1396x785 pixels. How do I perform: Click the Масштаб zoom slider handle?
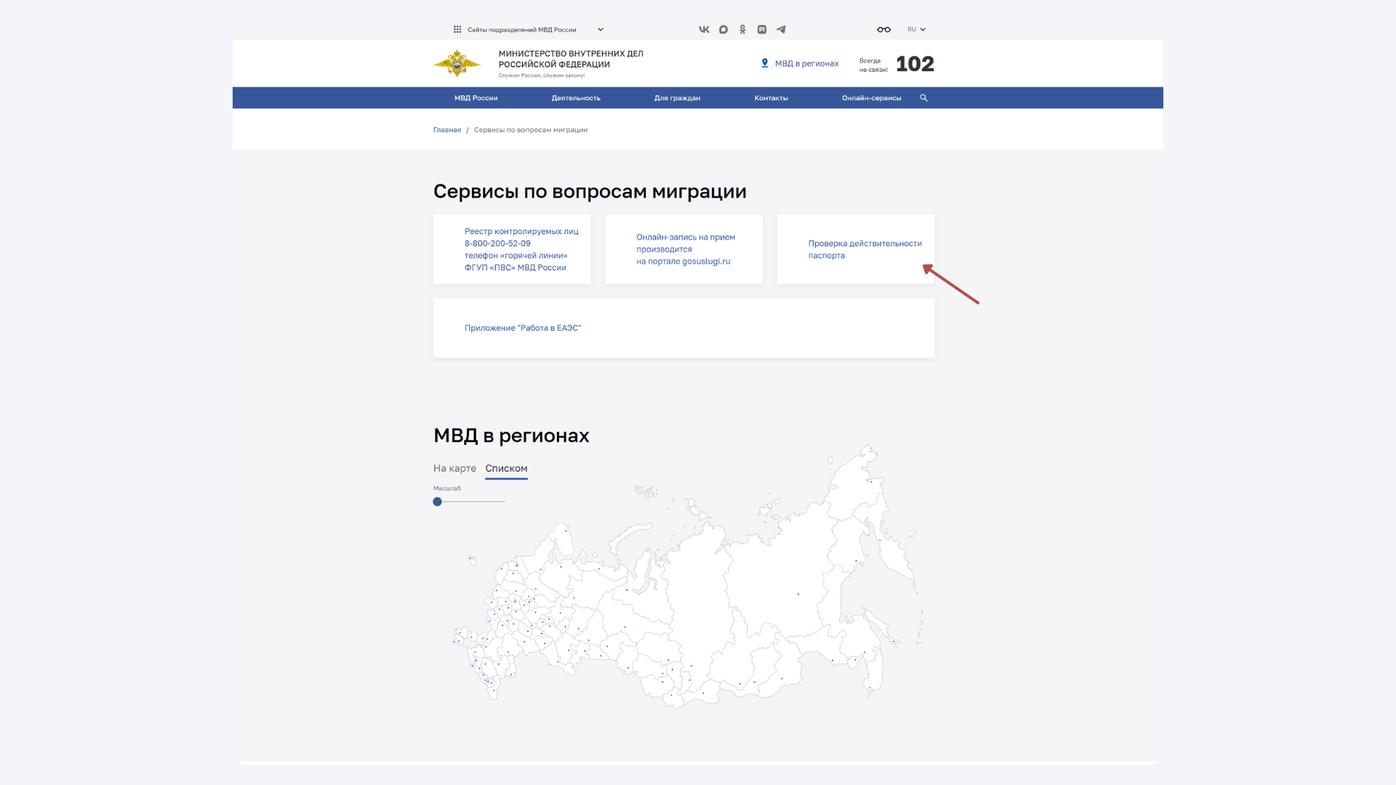(438, 502)
